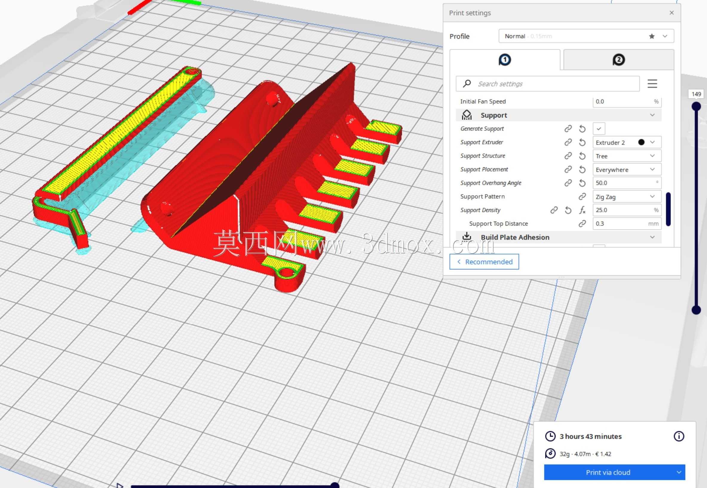Mark profile as favorite with star icon
The width and height of the screenshot is (707, 488).
point(651,36)
